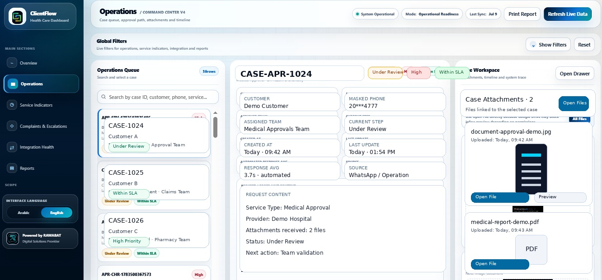This screenshot has width=602, height=280.
Task: Switch interface language to Arabic
Action: (x=24, y=212)
